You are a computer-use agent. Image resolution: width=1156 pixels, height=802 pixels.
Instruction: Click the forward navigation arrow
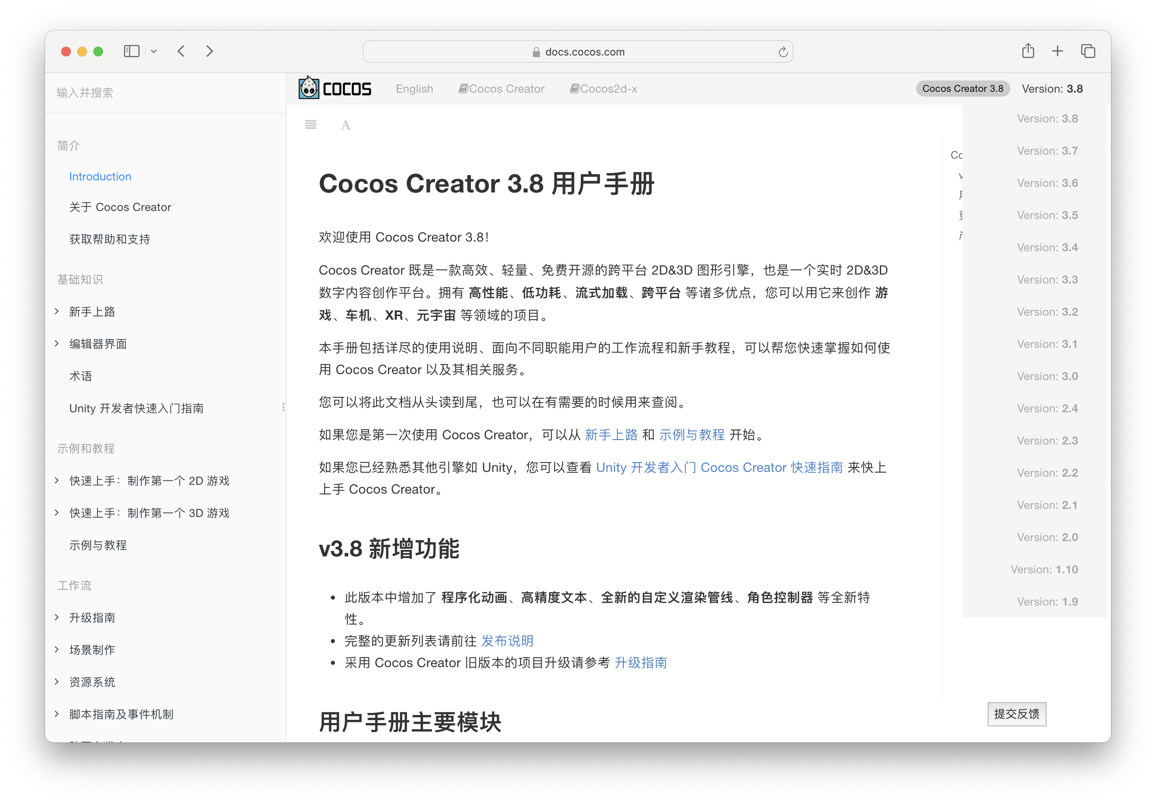[209, 51]
